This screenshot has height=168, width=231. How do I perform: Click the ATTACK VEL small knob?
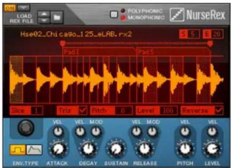(x=58, y=131)
